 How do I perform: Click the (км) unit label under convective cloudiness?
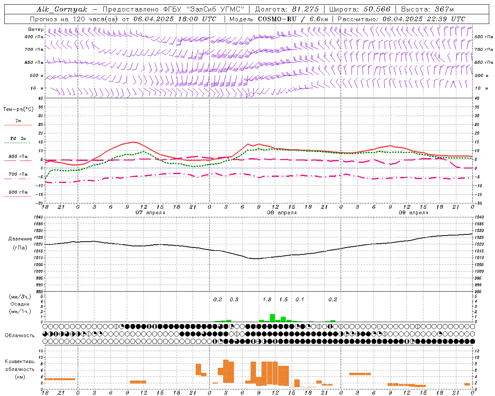20,377
